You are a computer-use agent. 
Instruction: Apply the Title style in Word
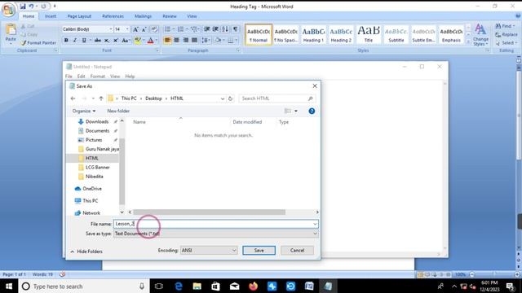[369, 34]
